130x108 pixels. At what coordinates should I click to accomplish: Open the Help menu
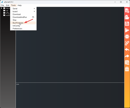pyautogui.click(x=19, y=5)
